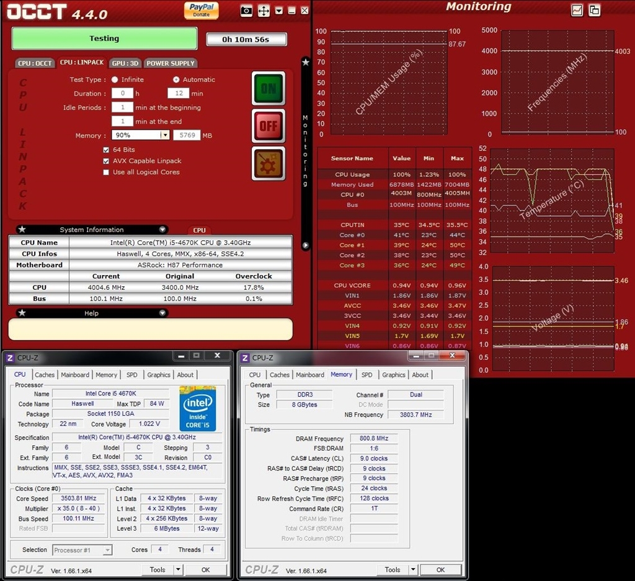This screenshot has width=635, height=581.
Task: Click the star icon atop Monitoring side strip
Action: 306,62
